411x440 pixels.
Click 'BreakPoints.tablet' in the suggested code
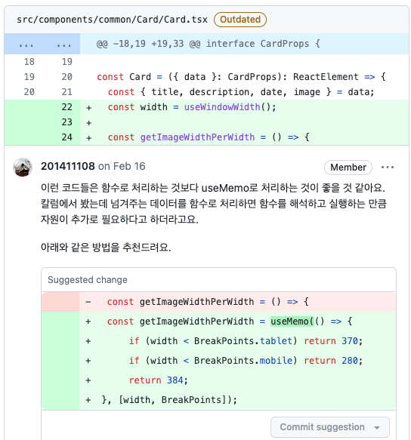tap(243, 341)
